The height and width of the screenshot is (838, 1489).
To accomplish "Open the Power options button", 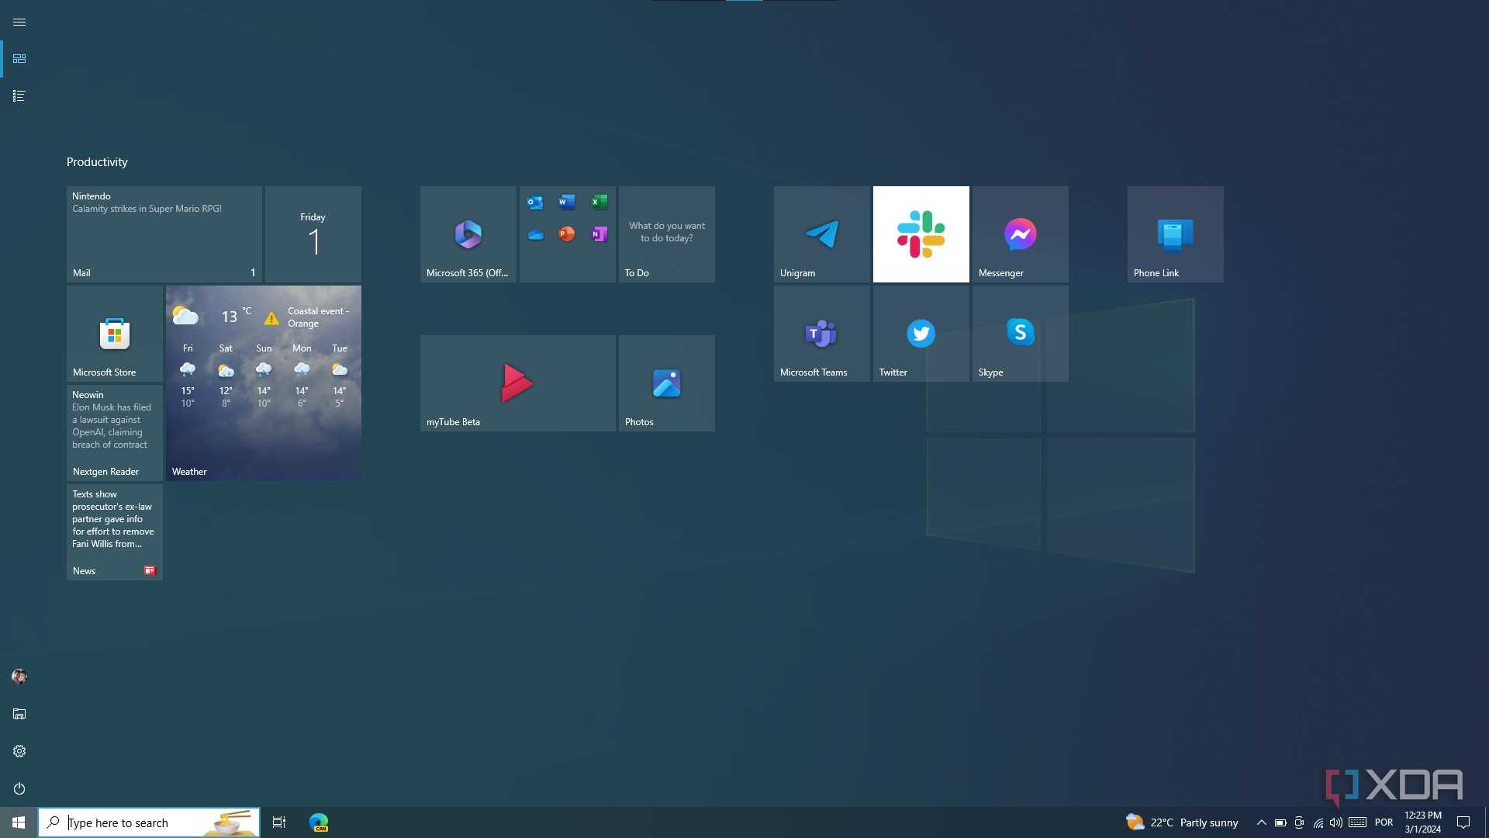I will click(x=19, y=788).
